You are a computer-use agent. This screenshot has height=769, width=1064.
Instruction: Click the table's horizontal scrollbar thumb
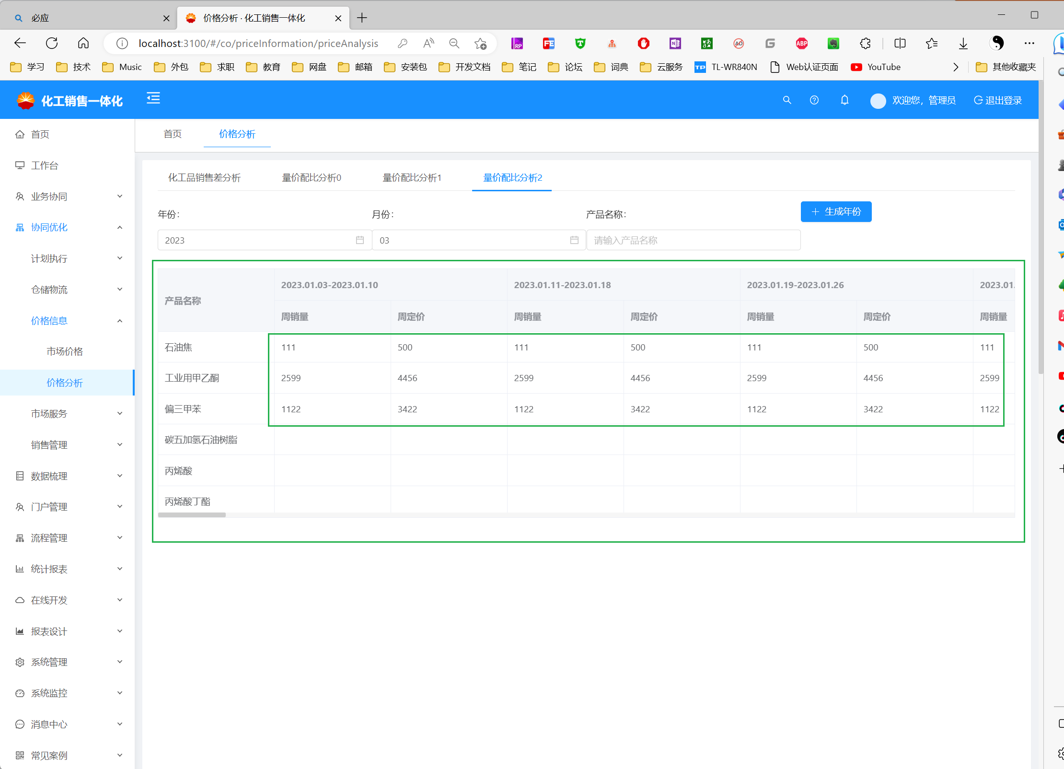[192, 515]
